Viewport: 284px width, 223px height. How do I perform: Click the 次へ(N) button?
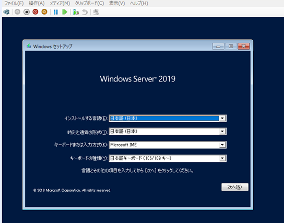click(235, 187)
